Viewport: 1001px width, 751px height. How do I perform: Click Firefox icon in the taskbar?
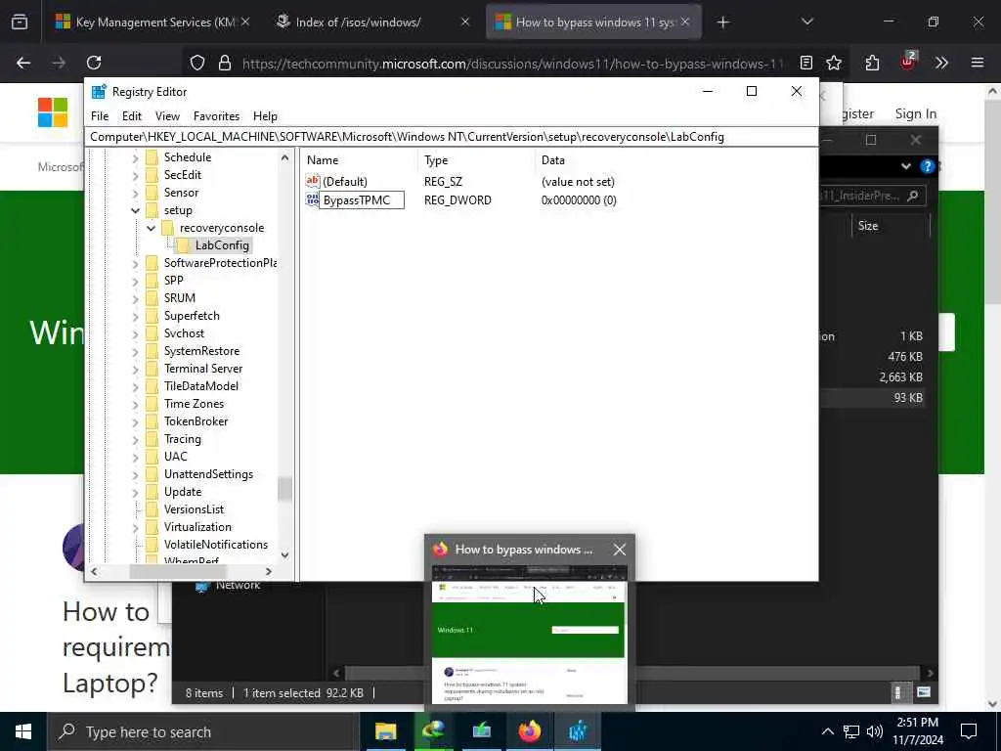pos(529,731)
